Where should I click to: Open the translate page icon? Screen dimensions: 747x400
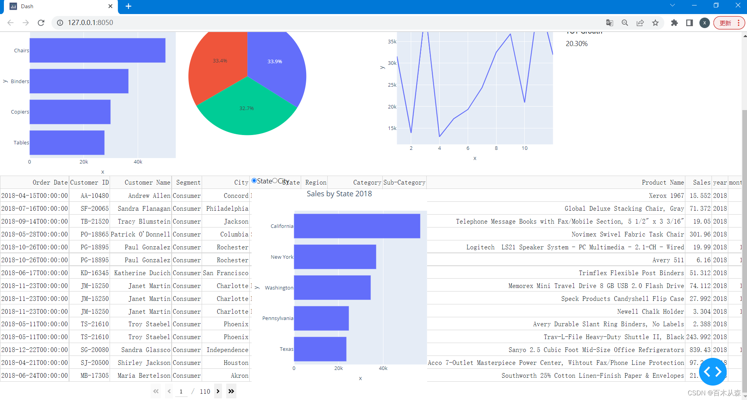tap(610, 23)
